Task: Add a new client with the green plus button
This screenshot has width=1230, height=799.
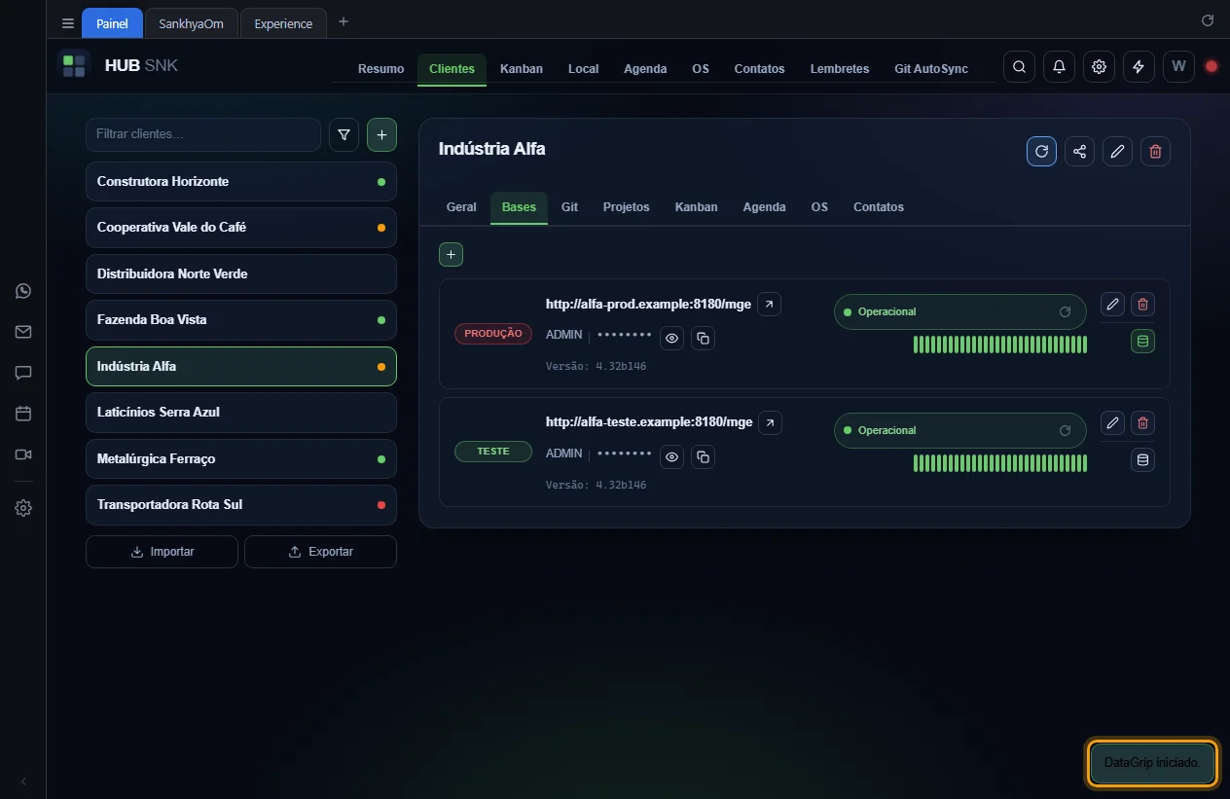Action: tap(381, 135)
